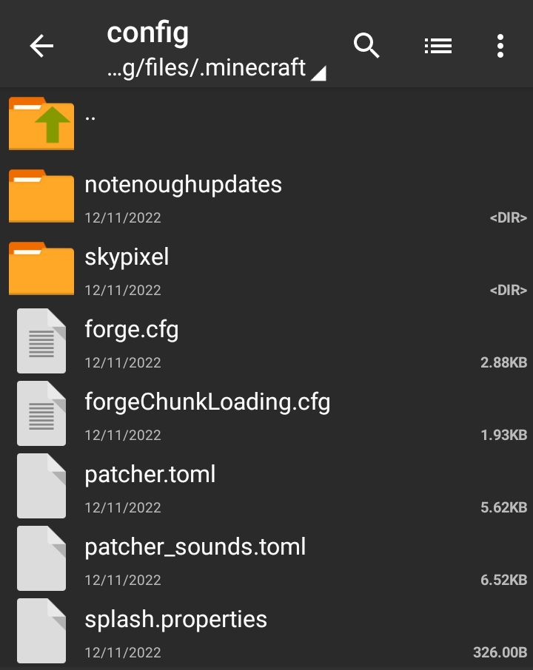Viewport: 533px width, 670px height.
Task: Open the options menu from the toolbar
Action: 500,45
